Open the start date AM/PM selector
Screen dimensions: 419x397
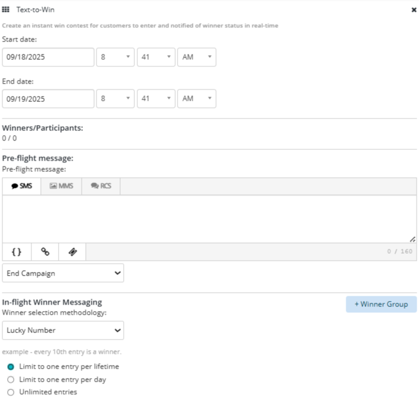(197, 57)
